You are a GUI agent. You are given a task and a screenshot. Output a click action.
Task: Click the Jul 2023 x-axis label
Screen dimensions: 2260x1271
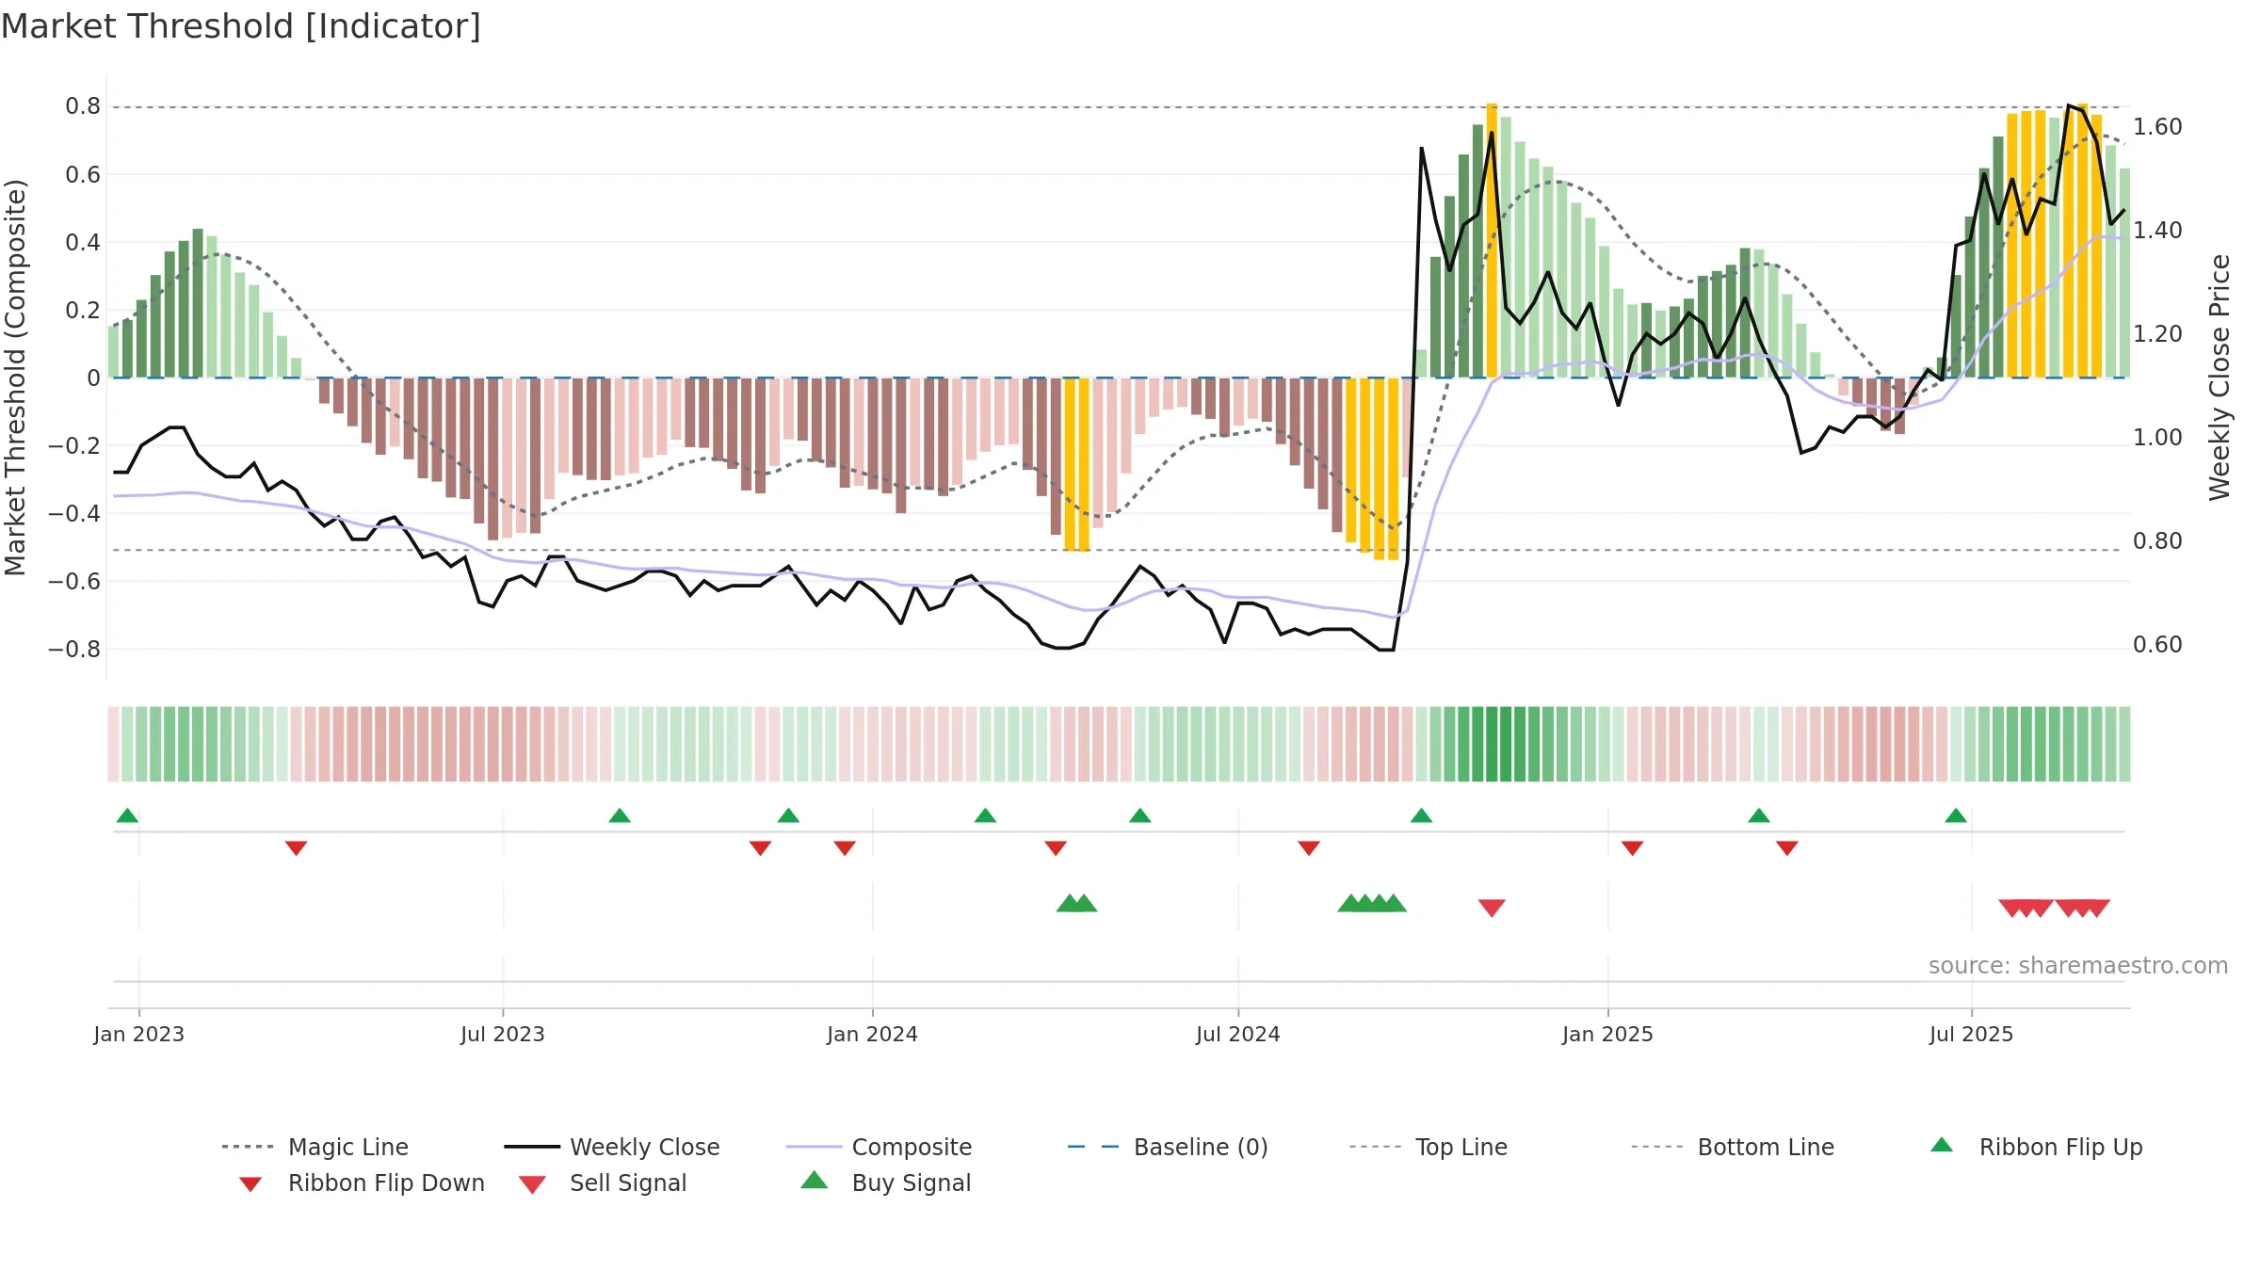(x=503, y=1034)
